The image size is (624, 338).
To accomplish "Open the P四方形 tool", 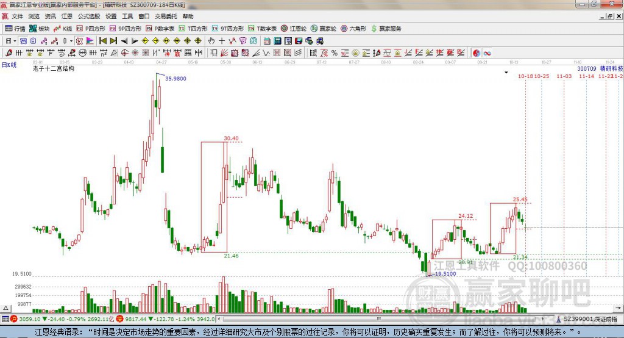I will click(91, 29).
